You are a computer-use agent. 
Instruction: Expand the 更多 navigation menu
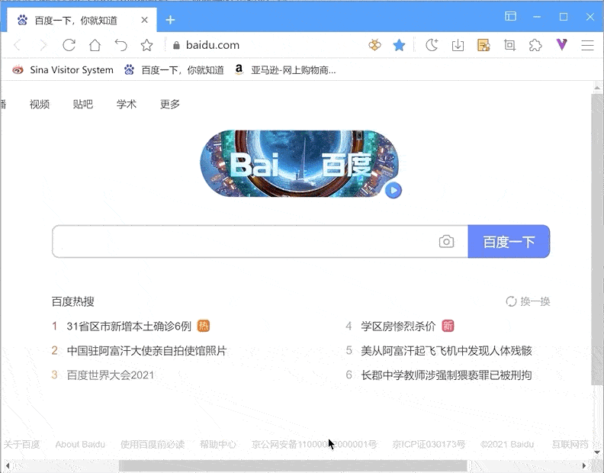170,104
